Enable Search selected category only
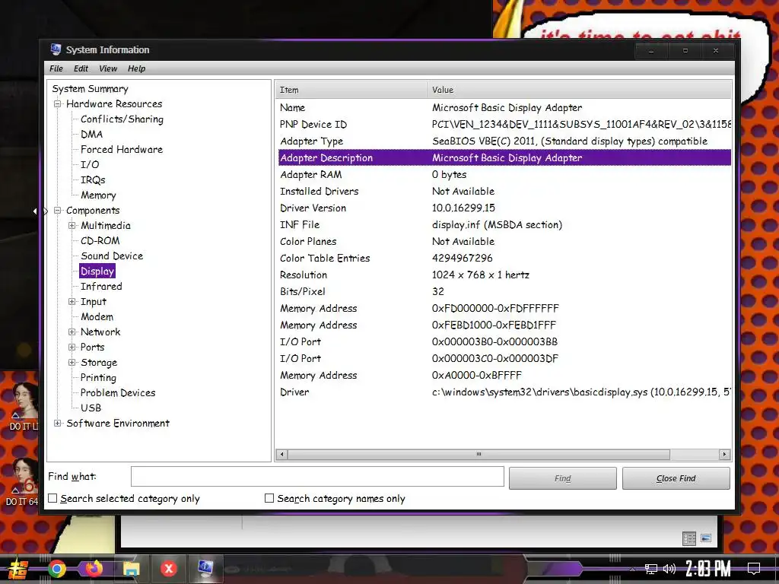This screenshot has height=584, width=779. [x=52, y=498]
